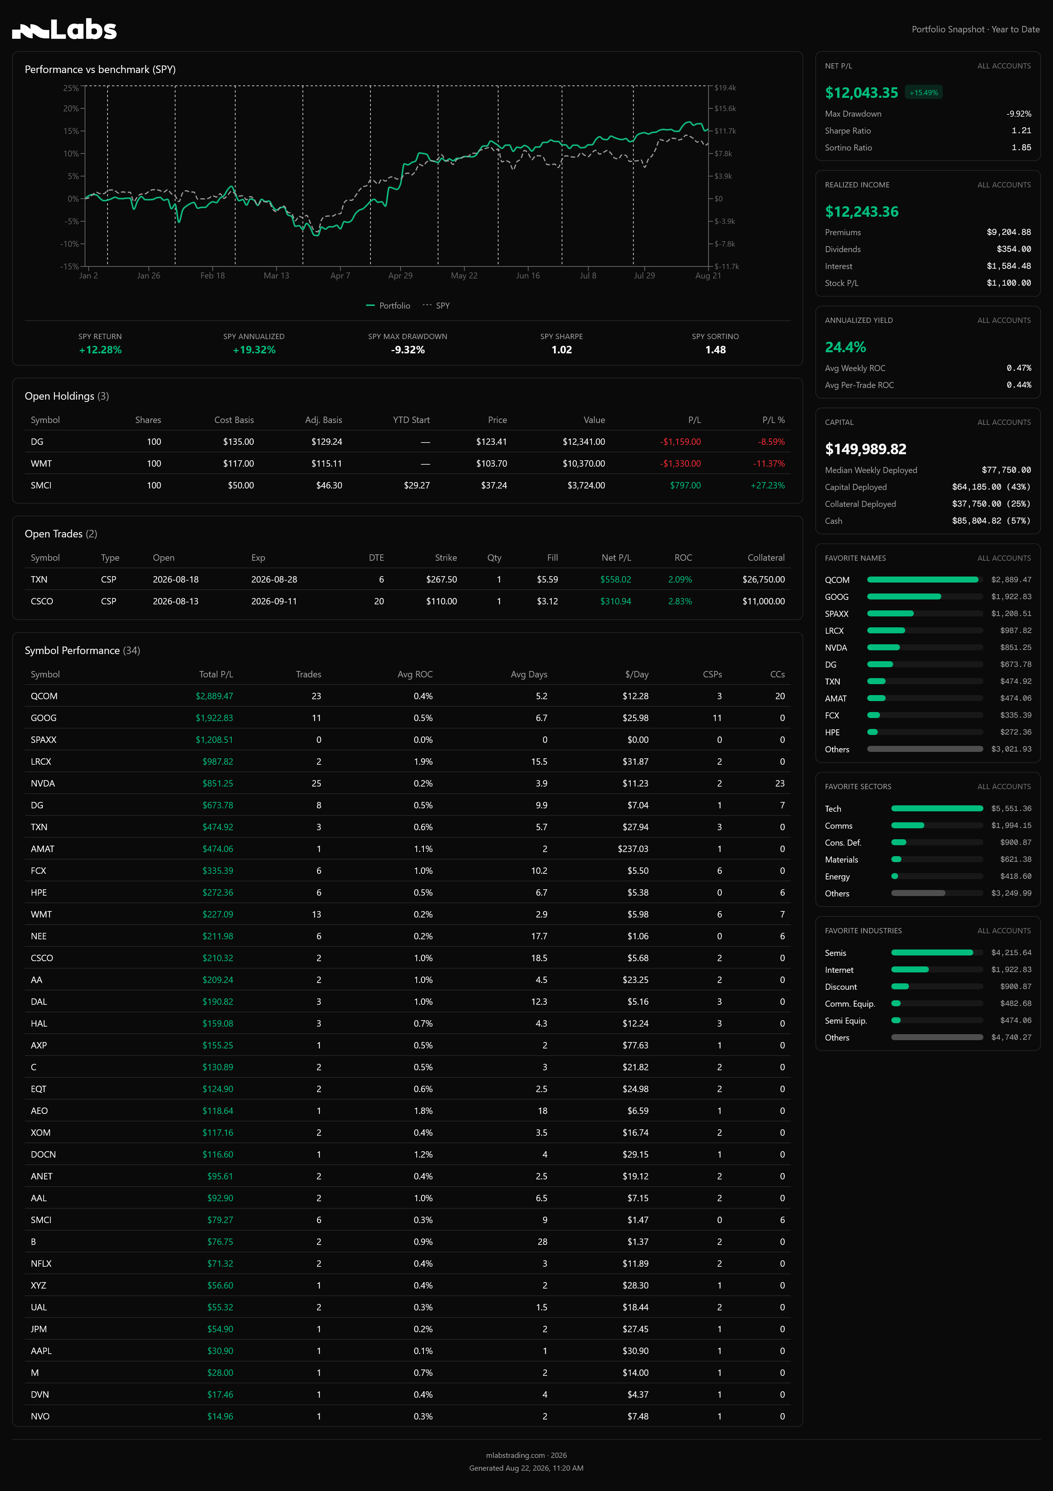
Task: Click the SPY Return value +12.28%
Action: click(100, 350)
